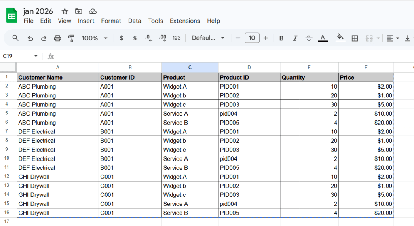
Task: Open the Extensions menu
Action: 185,21
